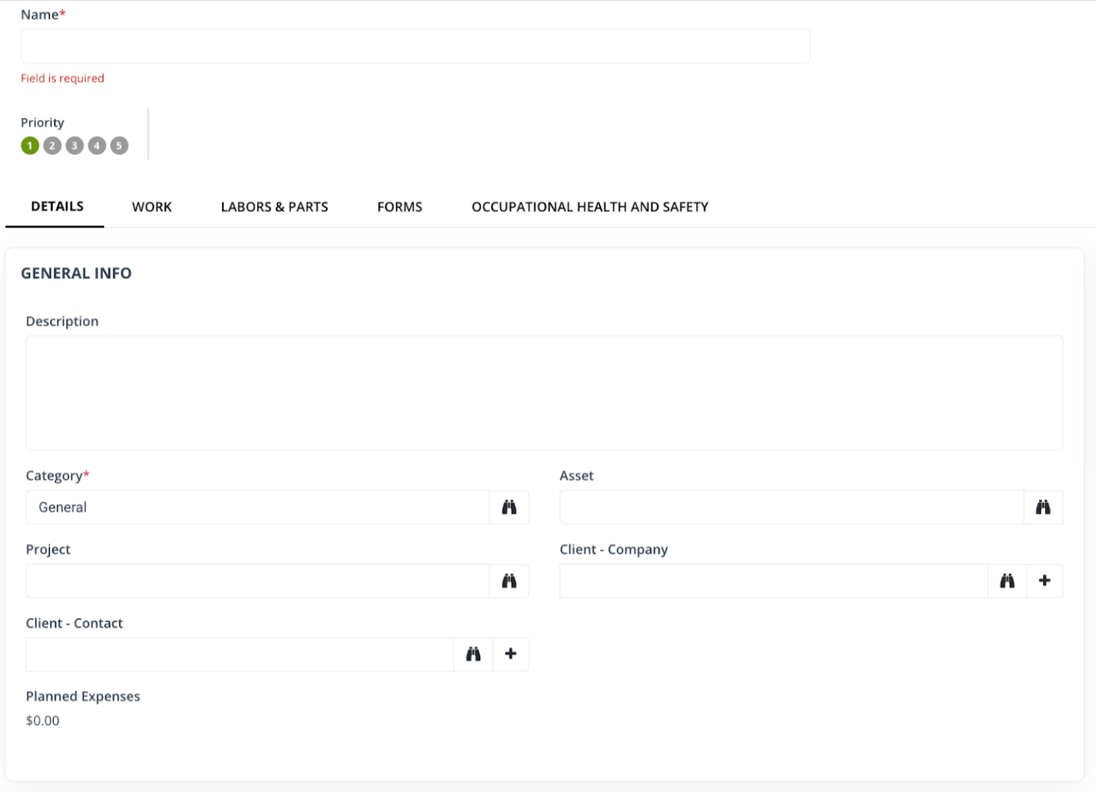Switch to the Details tab
Screen dimensions: 1096x792
tap(56, 206)
